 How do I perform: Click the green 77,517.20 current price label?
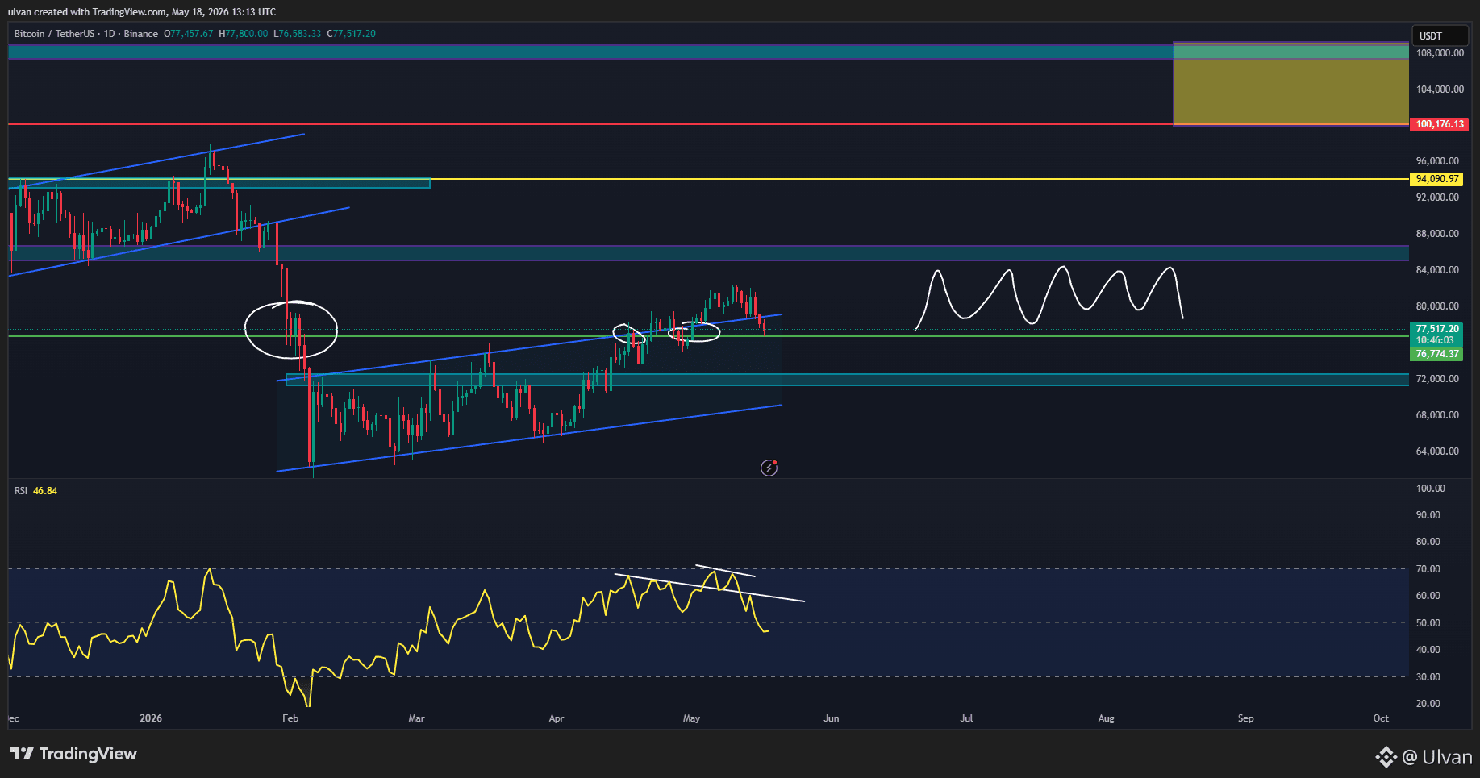[1437, 329]
